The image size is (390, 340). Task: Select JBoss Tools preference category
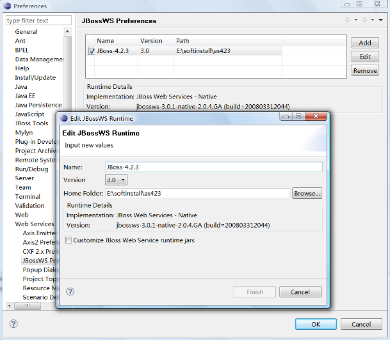pos(31,123)
